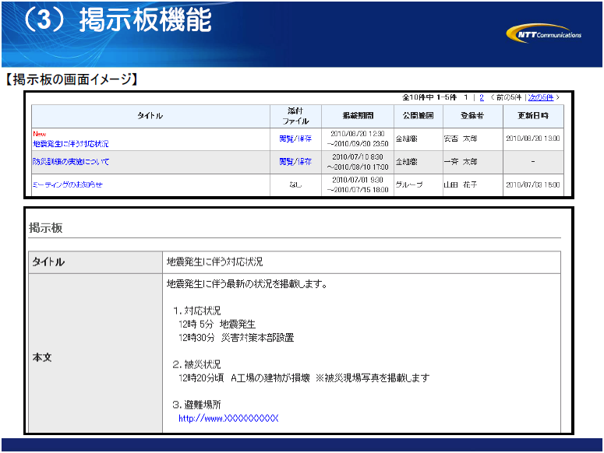This screenshot has width=604, height=453.
Task: Click the 本文 label in detail view
Action: (41, 357)
